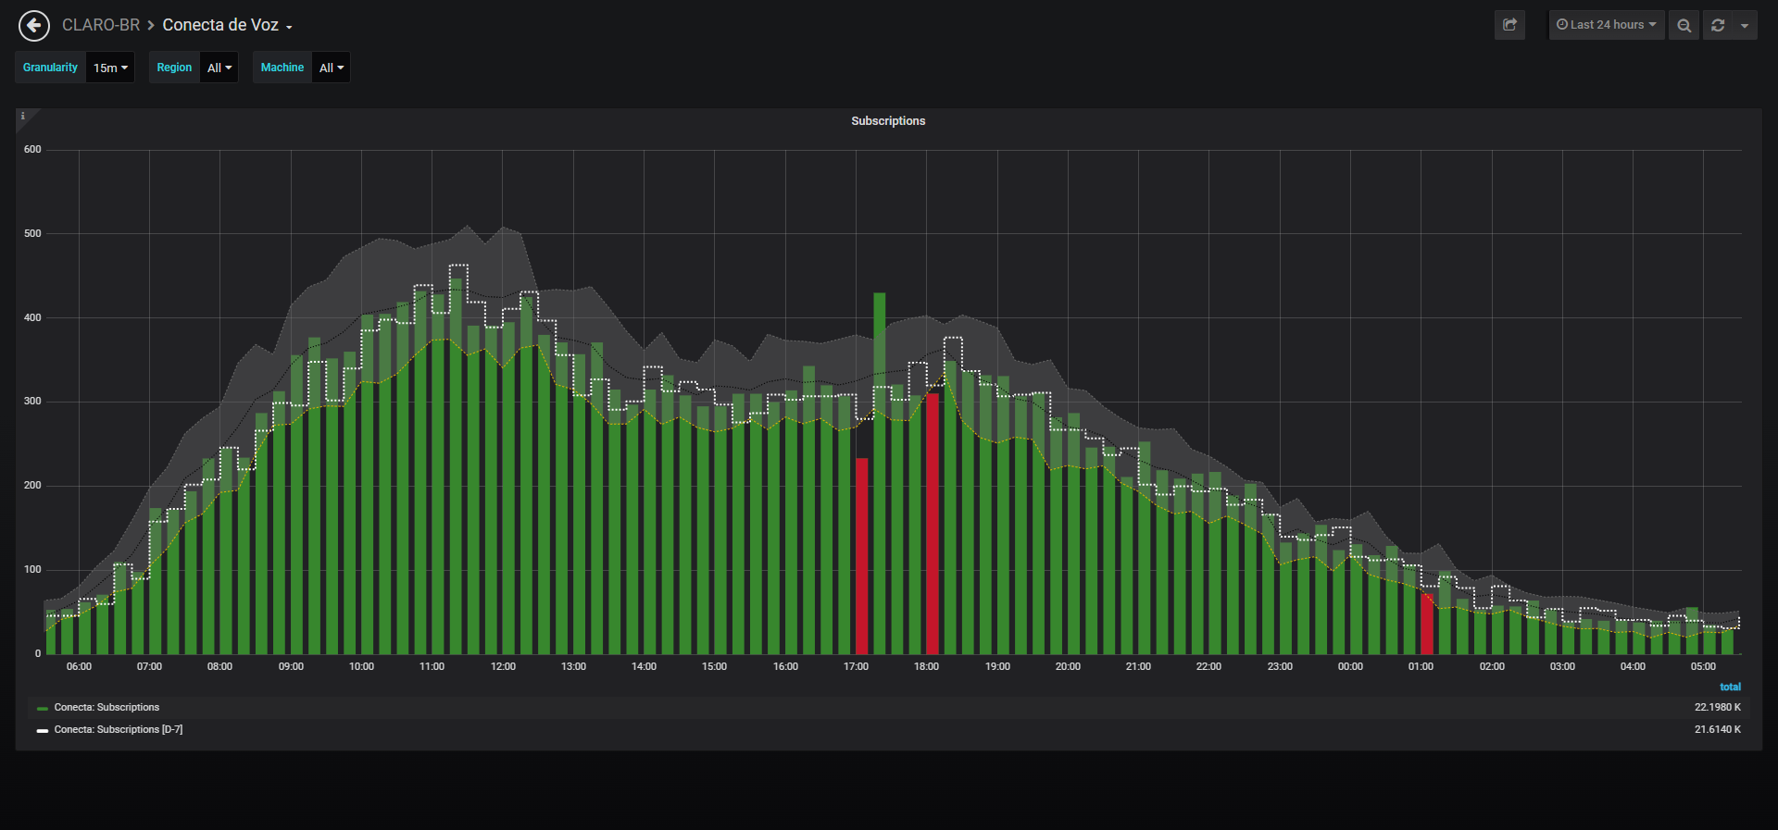Open the Last 24 hours time picker
1778x830 pixels.
coord(1607,25)
